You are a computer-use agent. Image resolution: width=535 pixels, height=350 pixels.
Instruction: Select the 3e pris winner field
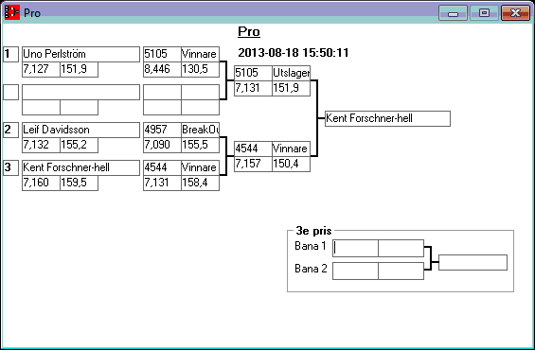(x=473, y=262)
